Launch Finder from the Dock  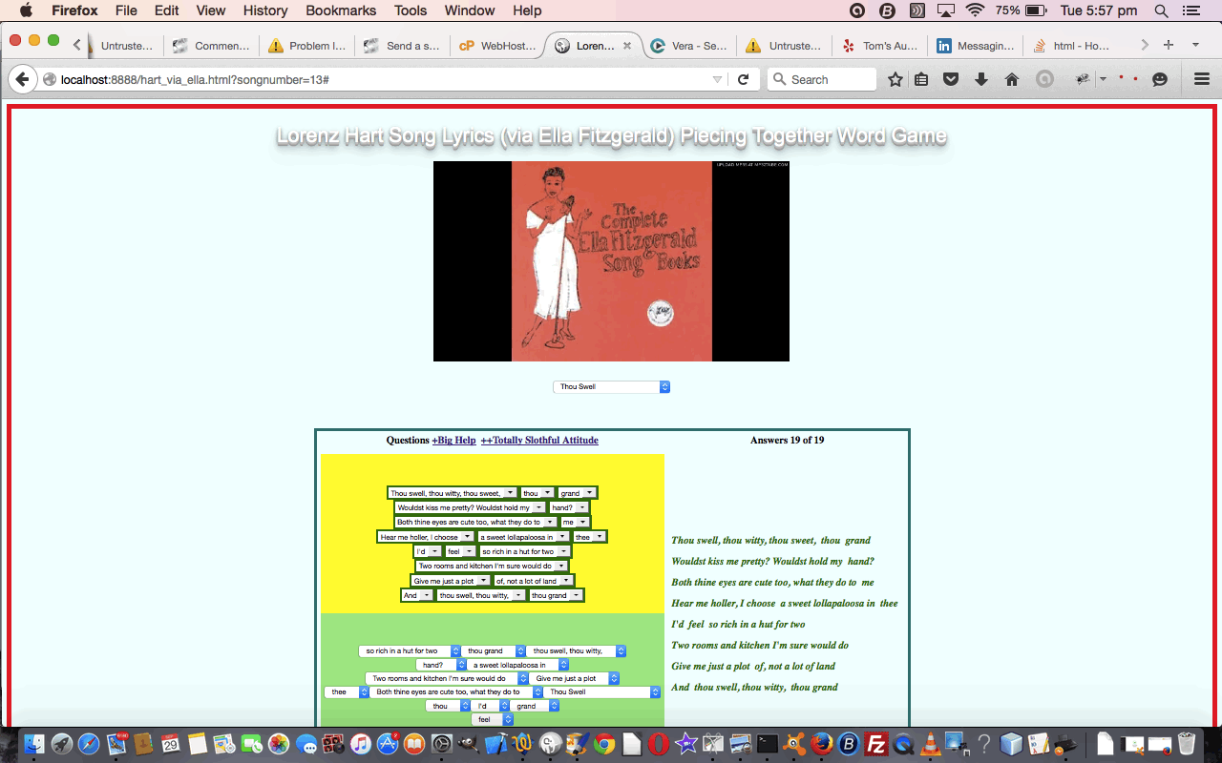(x=34, y=744)
